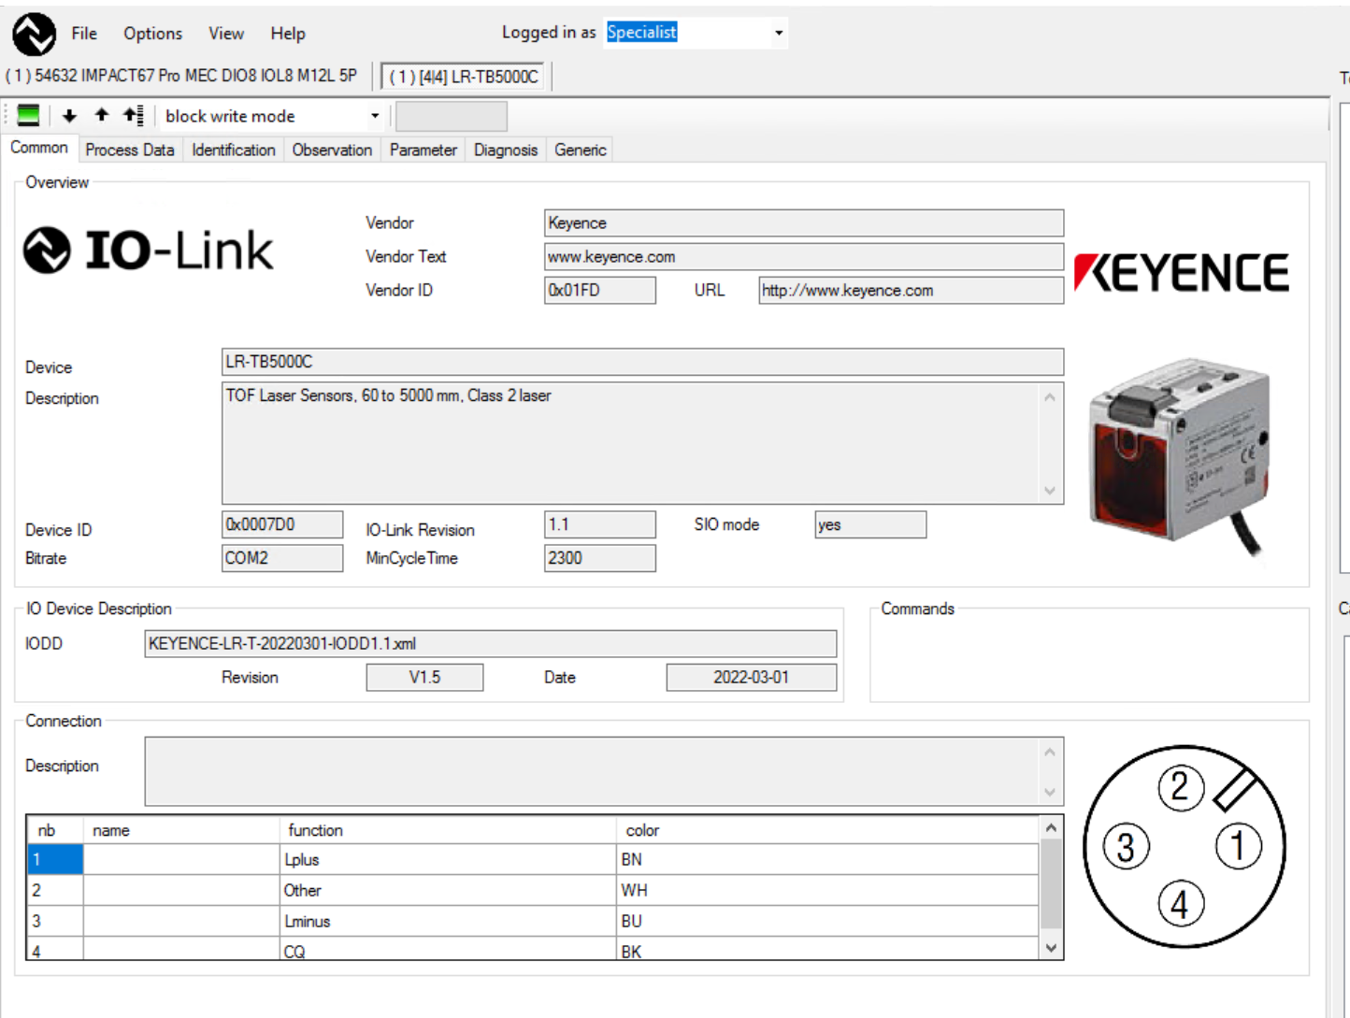Click device description scroll down arrow

click(1050, 490)
